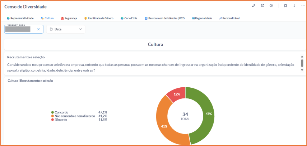Viewport: 307px width, 146px height.
Task: Open the Segurança tab
Action: (x=69, y=18)
